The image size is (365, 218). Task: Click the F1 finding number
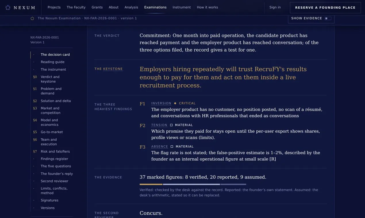[x=143, y=104]
